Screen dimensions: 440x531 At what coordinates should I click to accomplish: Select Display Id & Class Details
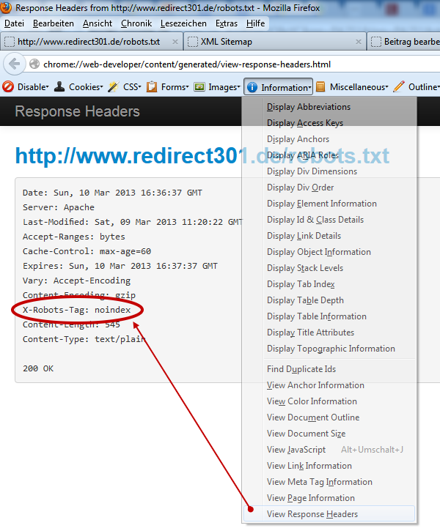(329, 220)
